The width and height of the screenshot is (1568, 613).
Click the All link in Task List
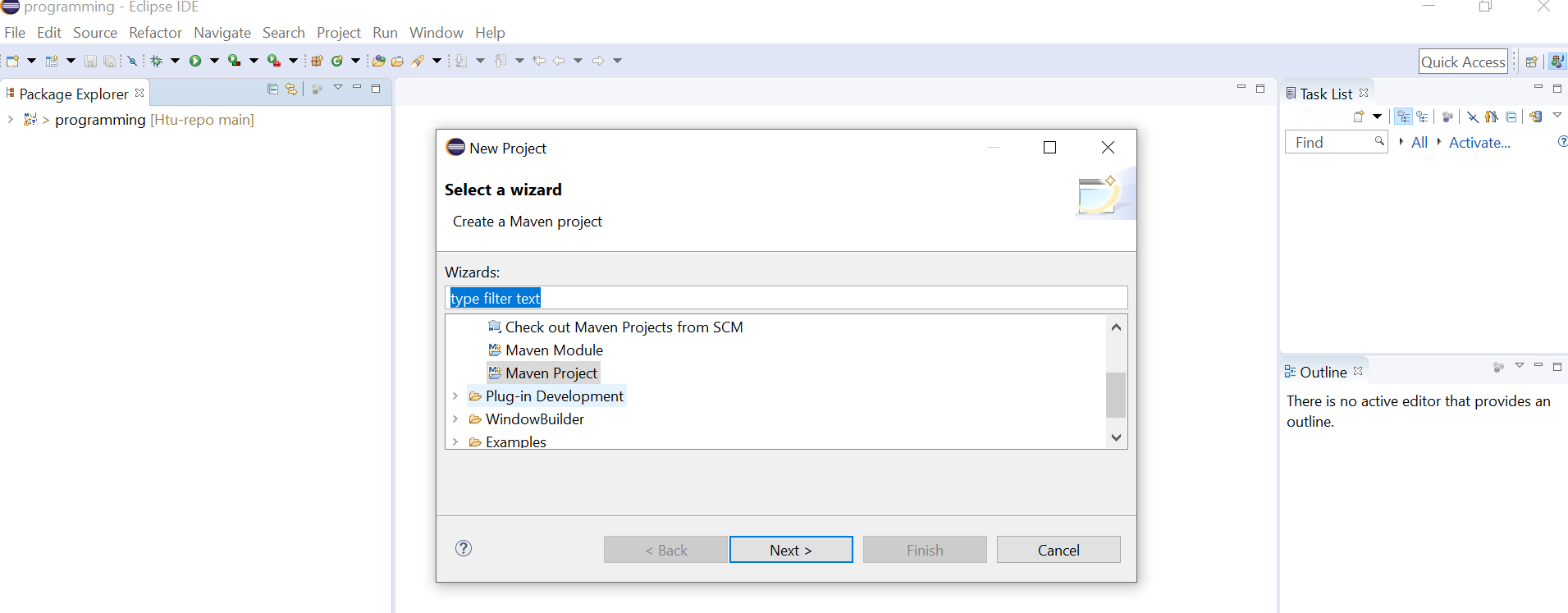pos(1419,143)
